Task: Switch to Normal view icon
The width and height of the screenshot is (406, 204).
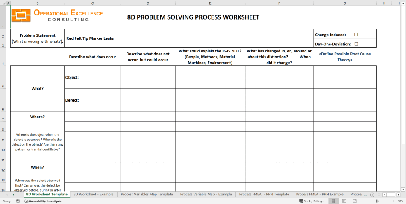Action: point(334,201)
